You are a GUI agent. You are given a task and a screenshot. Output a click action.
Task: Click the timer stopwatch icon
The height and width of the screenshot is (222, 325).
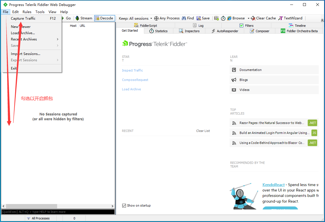[223, 18]
